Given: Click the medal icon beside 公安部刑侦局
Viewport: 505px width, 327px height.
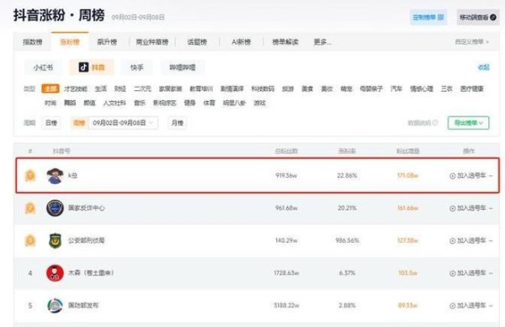Looking at the screenshot, I should tap(30, 240).
